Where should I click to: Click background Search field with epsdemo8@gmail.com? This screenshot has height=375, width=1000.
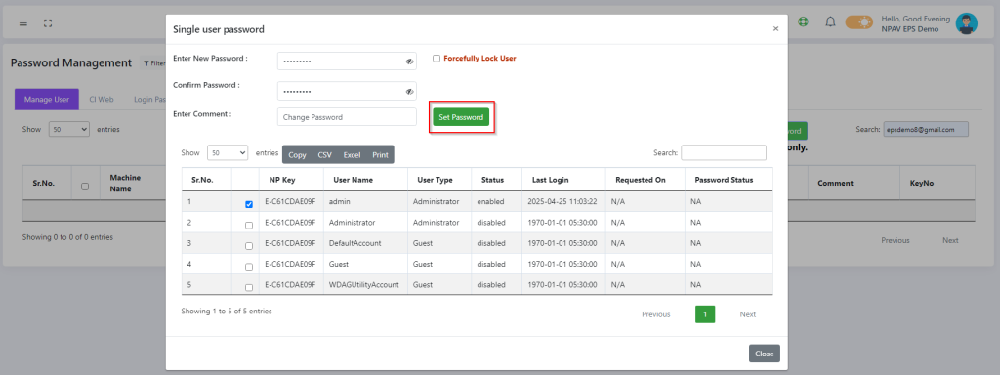point(926,130)
